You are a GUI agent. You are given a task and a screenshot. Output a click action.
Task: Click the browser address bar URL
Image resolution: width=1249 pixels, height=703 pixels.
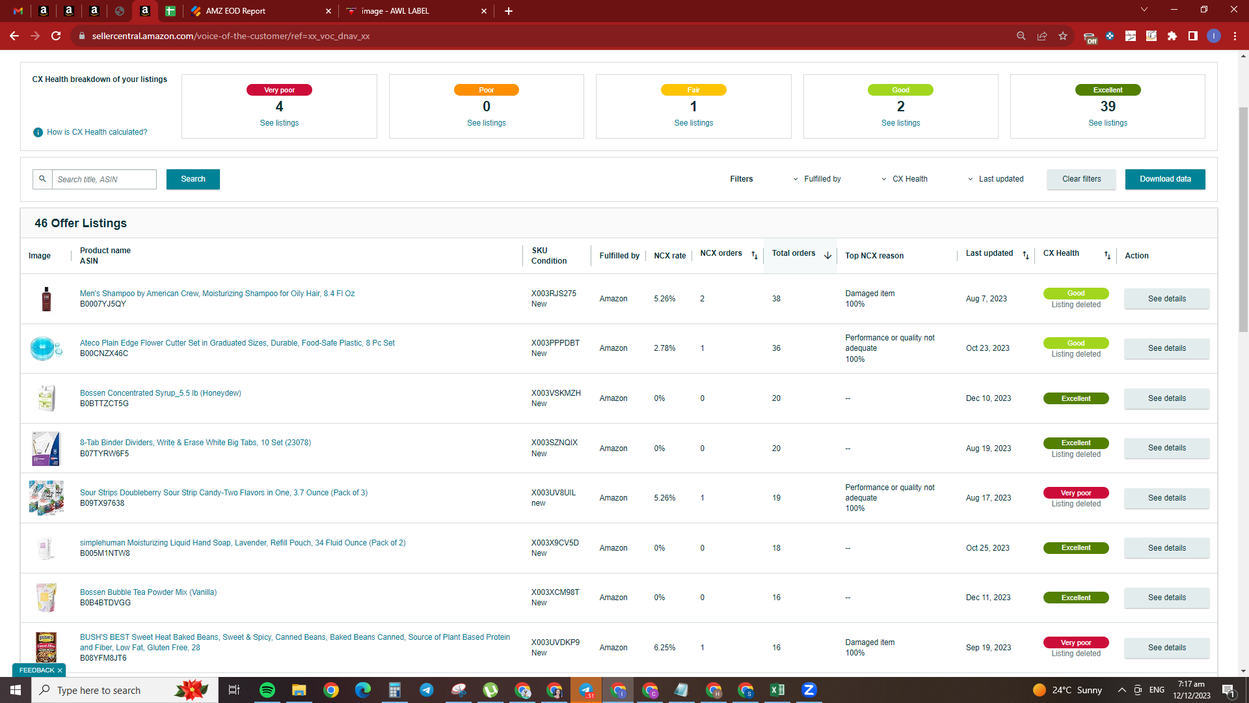coord(231,36)
